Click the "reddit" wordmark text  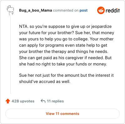click(x=112, y=10)
